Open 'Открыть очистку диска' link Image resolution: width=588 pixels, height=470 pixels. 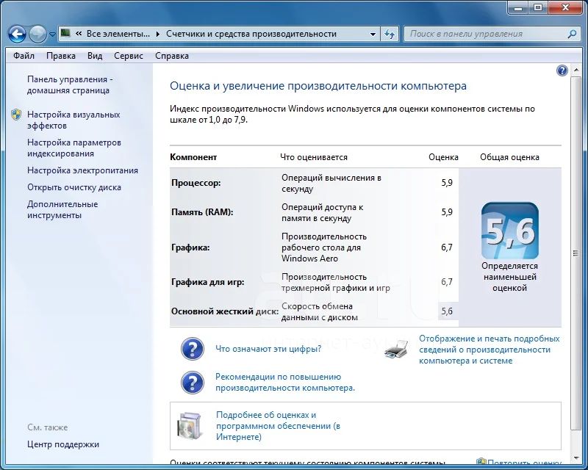[x=74, y=187]
